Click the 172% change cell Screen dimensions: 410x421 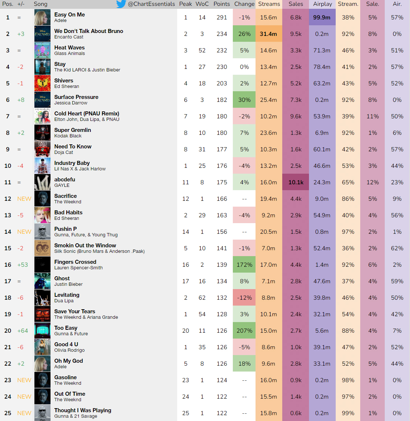pyautogui.click(x=244, y=265)
